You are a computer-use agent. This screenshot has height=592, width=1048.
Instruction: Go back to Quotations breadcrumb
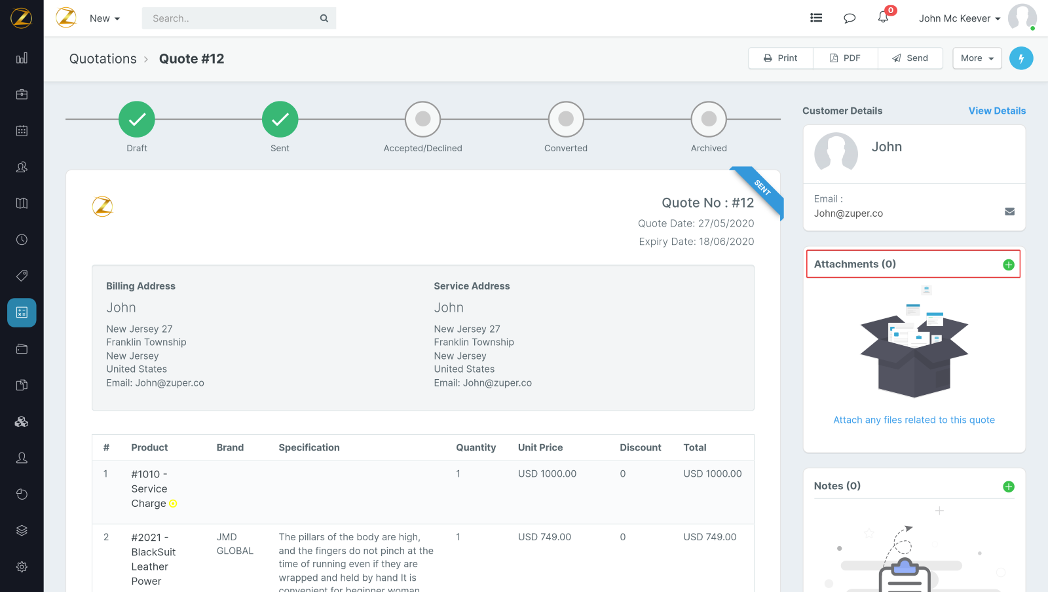point(103,59)
